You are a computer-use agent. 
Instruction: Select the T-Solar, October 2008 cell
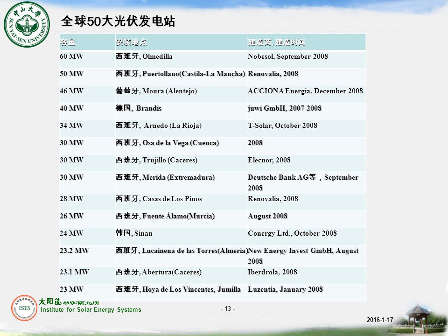click(307, 128)
